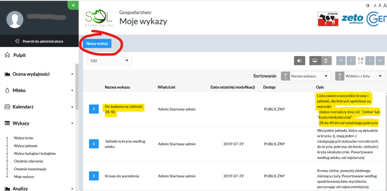The image size is (387, 191).
Task: Click the Mleko drop icon
Action: point(7,90)
